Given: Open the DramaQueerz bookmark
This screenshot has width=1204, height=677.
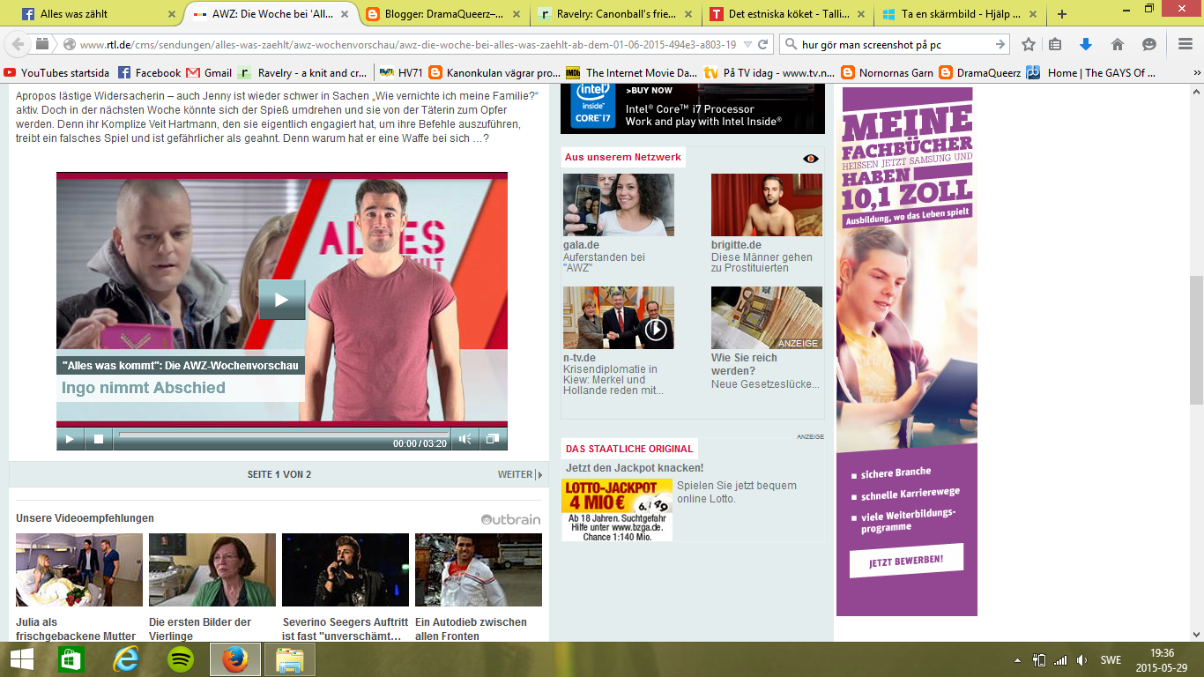Looking at the screenshot, I should coord(980,73).
